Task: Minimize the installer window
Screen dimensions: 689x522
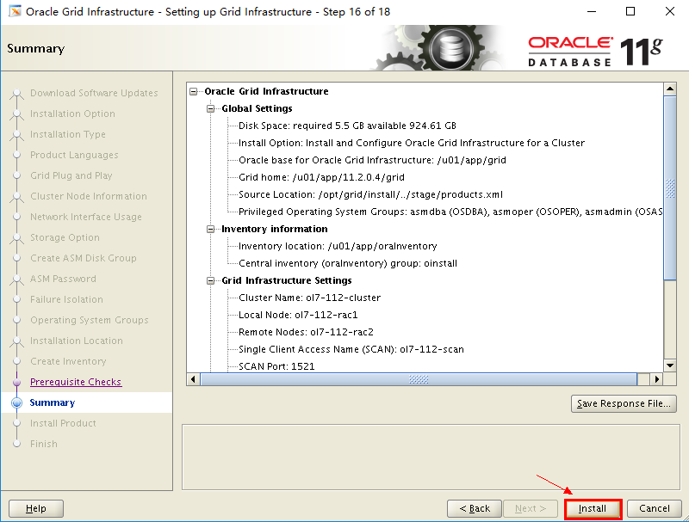Action: (592, 11)
